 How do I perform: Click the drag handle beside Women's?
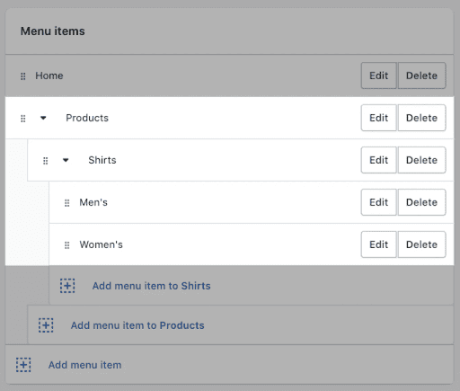point(67,245)
